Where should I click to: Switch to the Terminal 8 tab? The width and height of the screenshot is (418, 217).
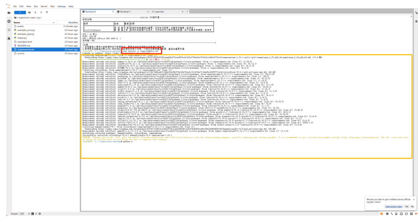pos(99,11)
